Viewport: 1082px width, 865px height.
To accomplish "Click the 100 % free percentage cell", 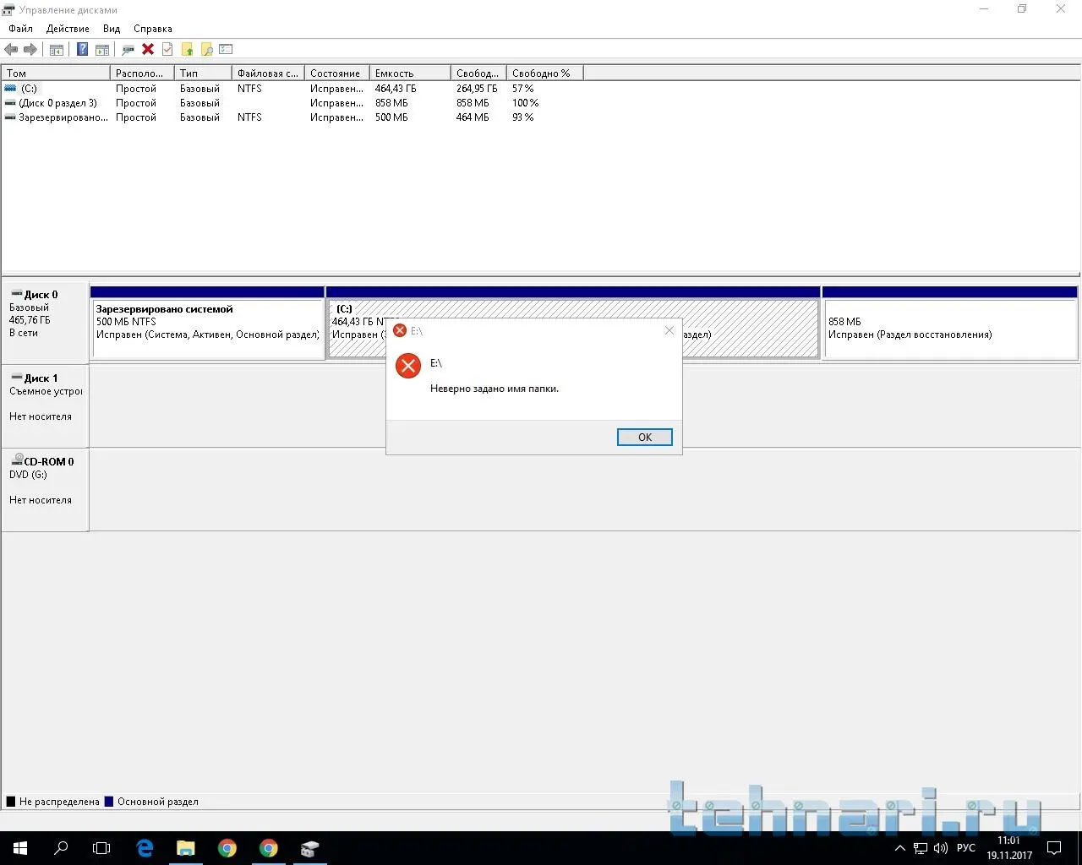I will (525, 103).
